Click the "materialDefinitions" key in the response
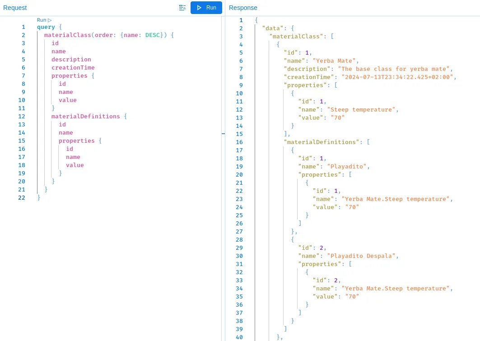This screenshot has width=480, height=341. pos(322,142)
